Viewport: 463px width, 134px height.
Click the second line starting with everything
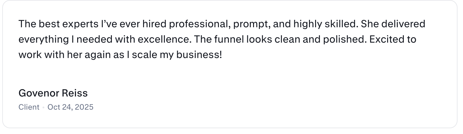pyautogui.click(x=217, y=39)
